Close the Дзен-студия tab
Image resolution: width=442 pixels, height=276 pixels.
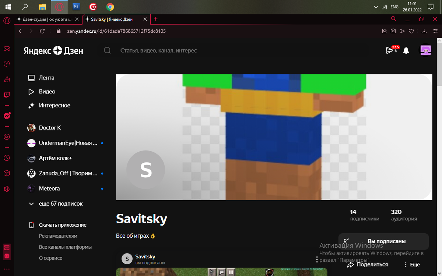pyautogui.click(x=77, y=19)
